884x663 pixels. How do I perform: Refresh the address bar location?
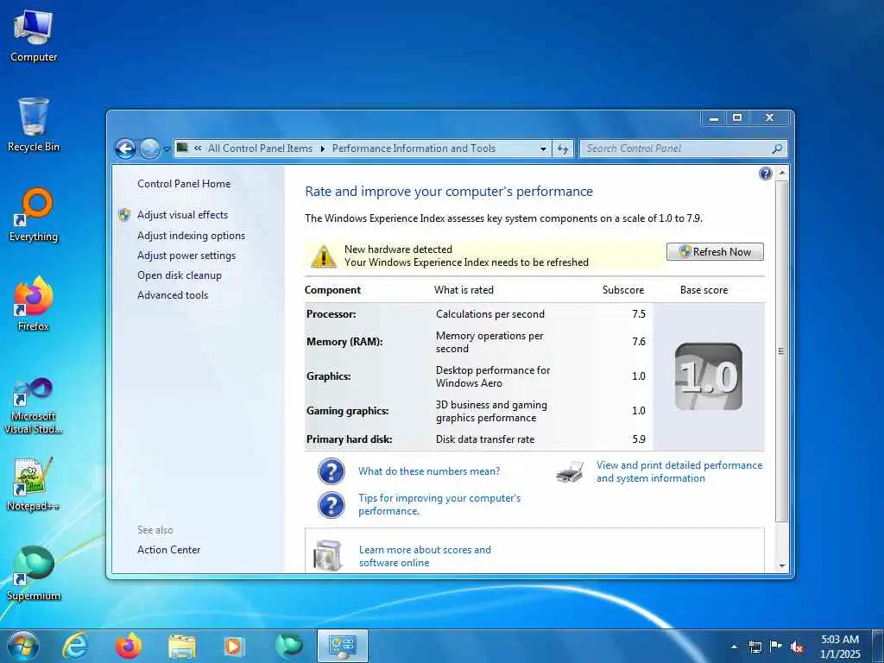tap(562, 148)
